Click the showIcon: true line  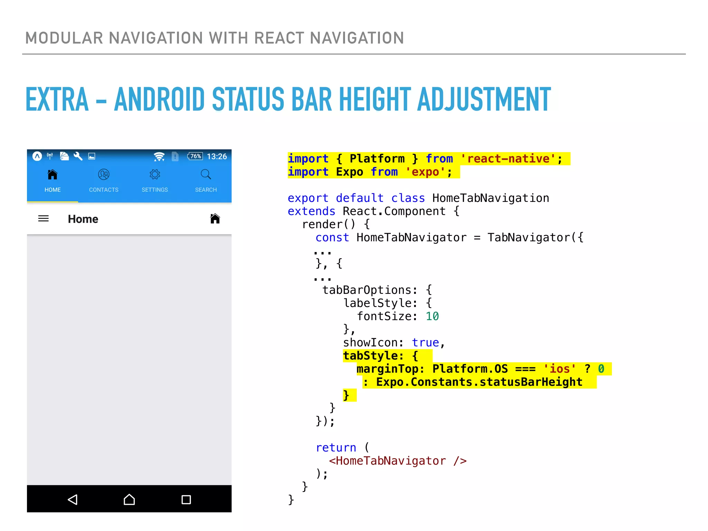point(394,343)
